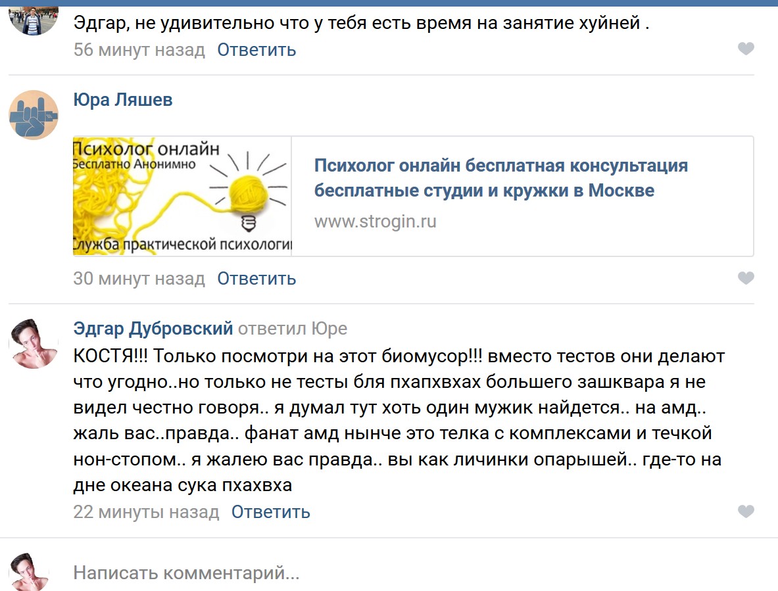This screenshot has width=778, height=591.
Task: Click Ответить under Юра Ляшев's comment
Action: pos(256,279)
